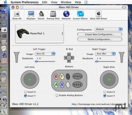Click Create New Configuration button
This screenshot has height=115, width=132.
pos(100,34)
